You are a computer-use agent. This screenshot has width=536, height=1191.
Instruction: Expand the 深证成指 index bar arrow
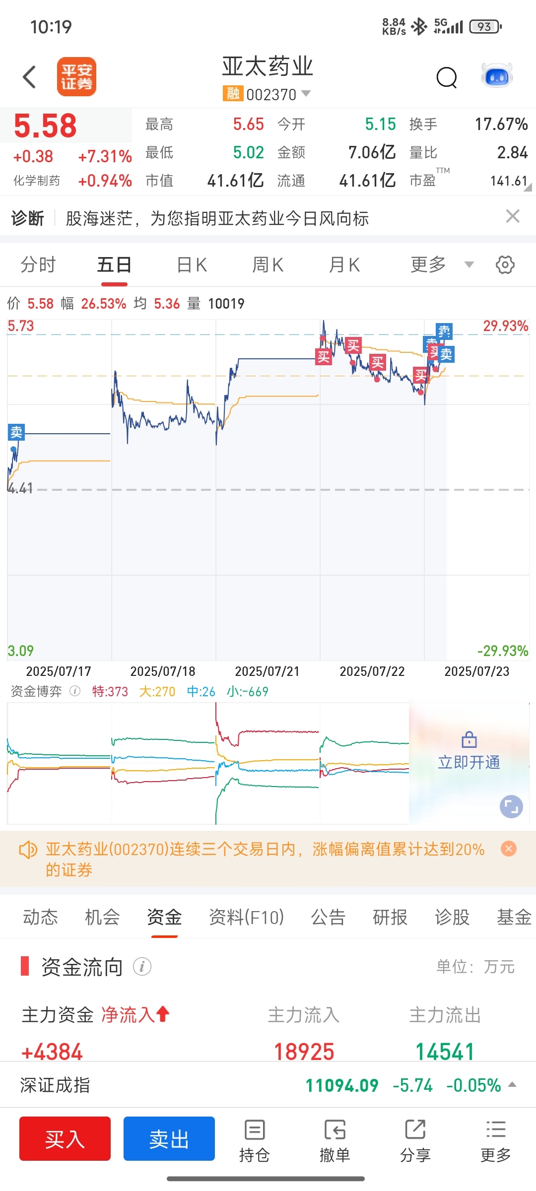pyautogui.click(x=513, y=1085)
